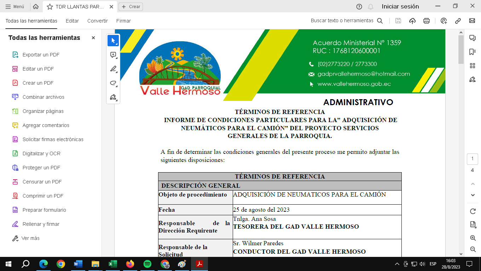Open the Firmar tab
Viewport: 481px width, 271px height.
point(123,21)
